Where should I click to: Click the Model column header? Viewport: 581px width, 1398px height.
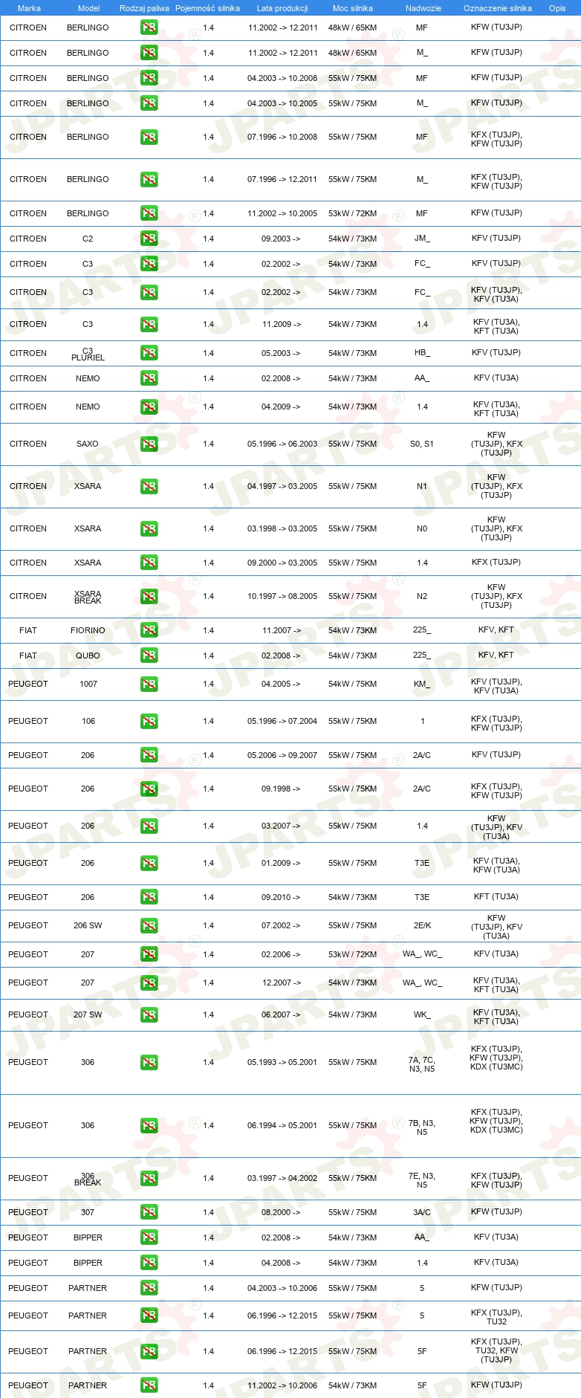coord(89,8)
